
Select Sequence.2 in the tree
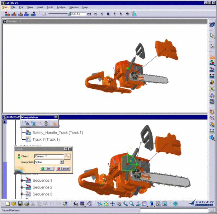(42, 187)
